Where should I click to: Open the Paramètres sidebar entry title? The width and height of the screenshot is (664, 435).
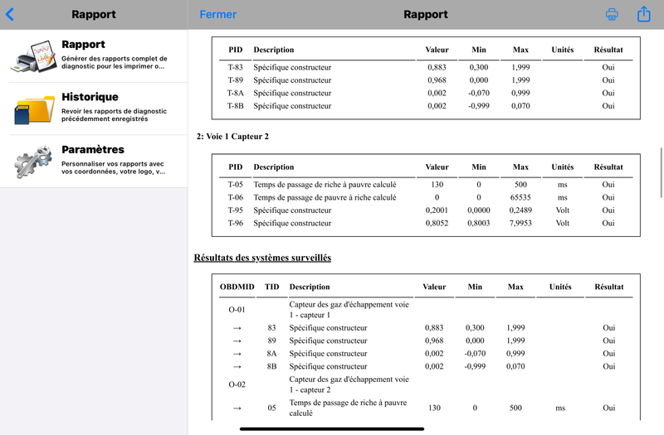pyautogui.click(x=92, y=150)
